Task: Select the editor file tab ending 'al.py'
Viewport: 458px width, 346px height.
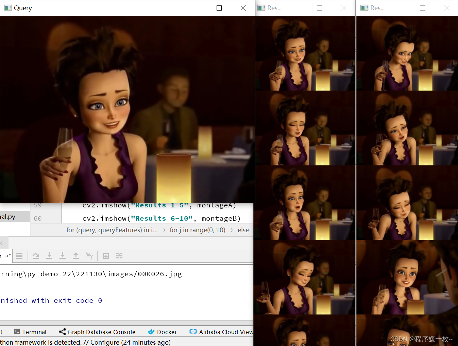Action: (x=15, y=217)
